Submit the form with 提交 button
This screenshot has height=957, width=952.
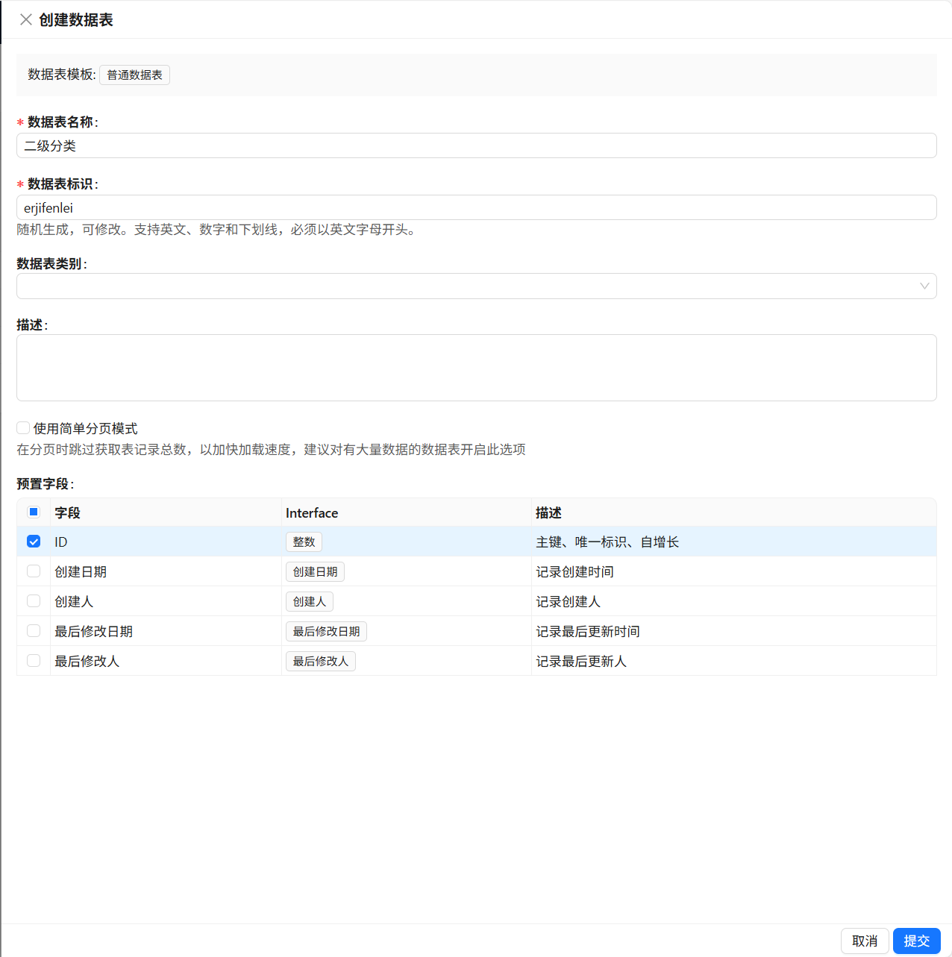pyautogui.click(x=916, y=941)
